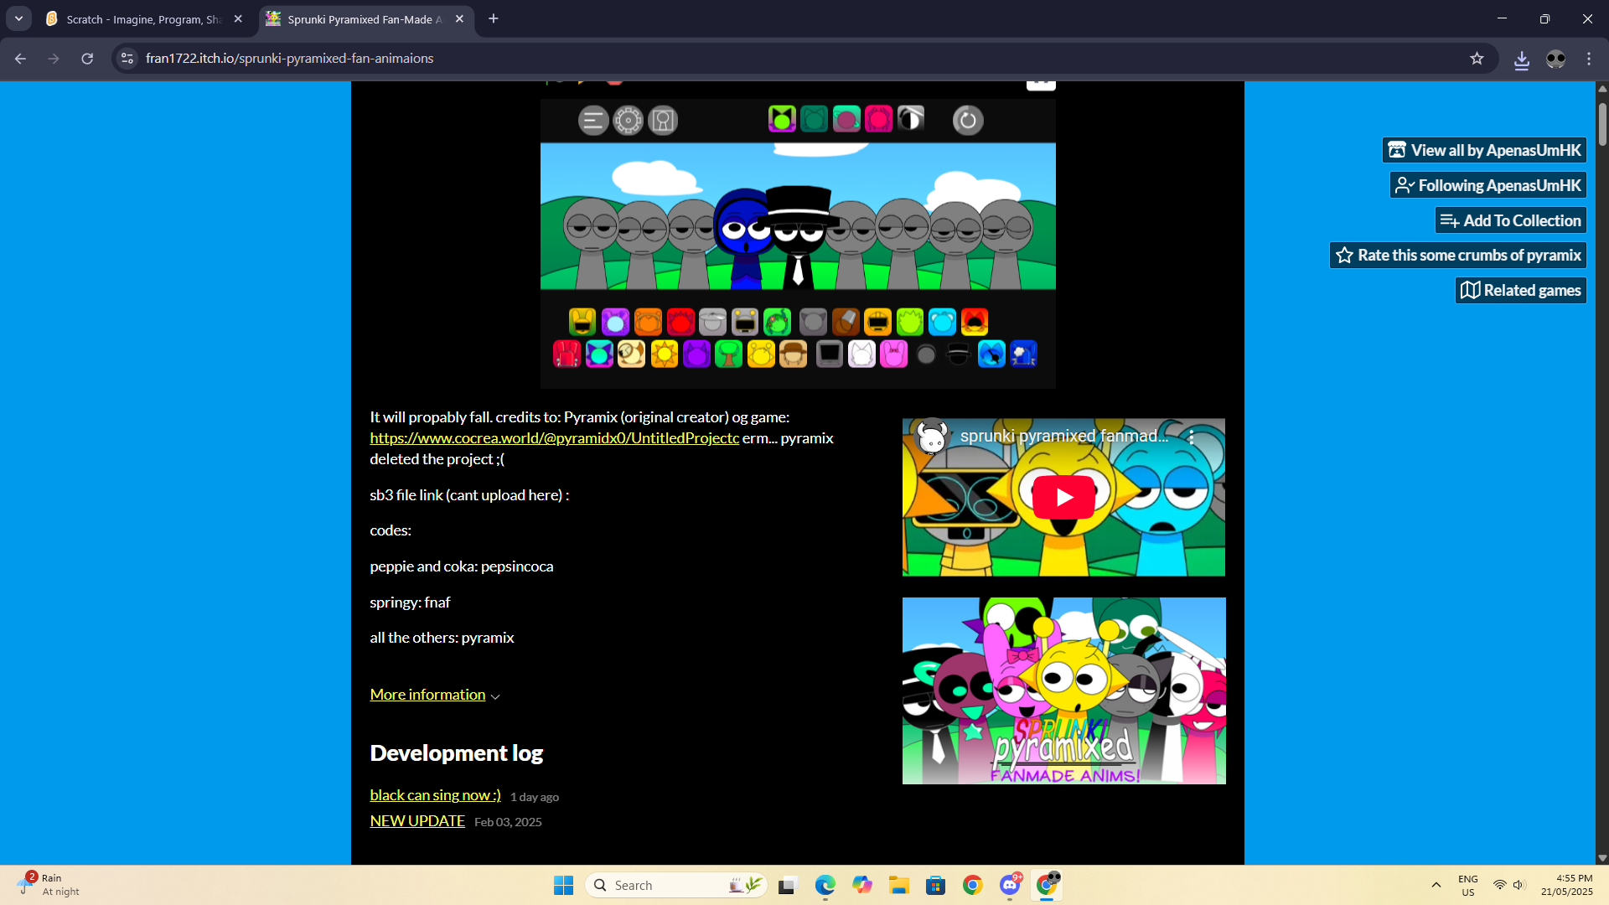Click the page's vertical scrollbar thumb
Image resolution: width=1609 pixels, height=905 pixels.
tap(1602, 124)
